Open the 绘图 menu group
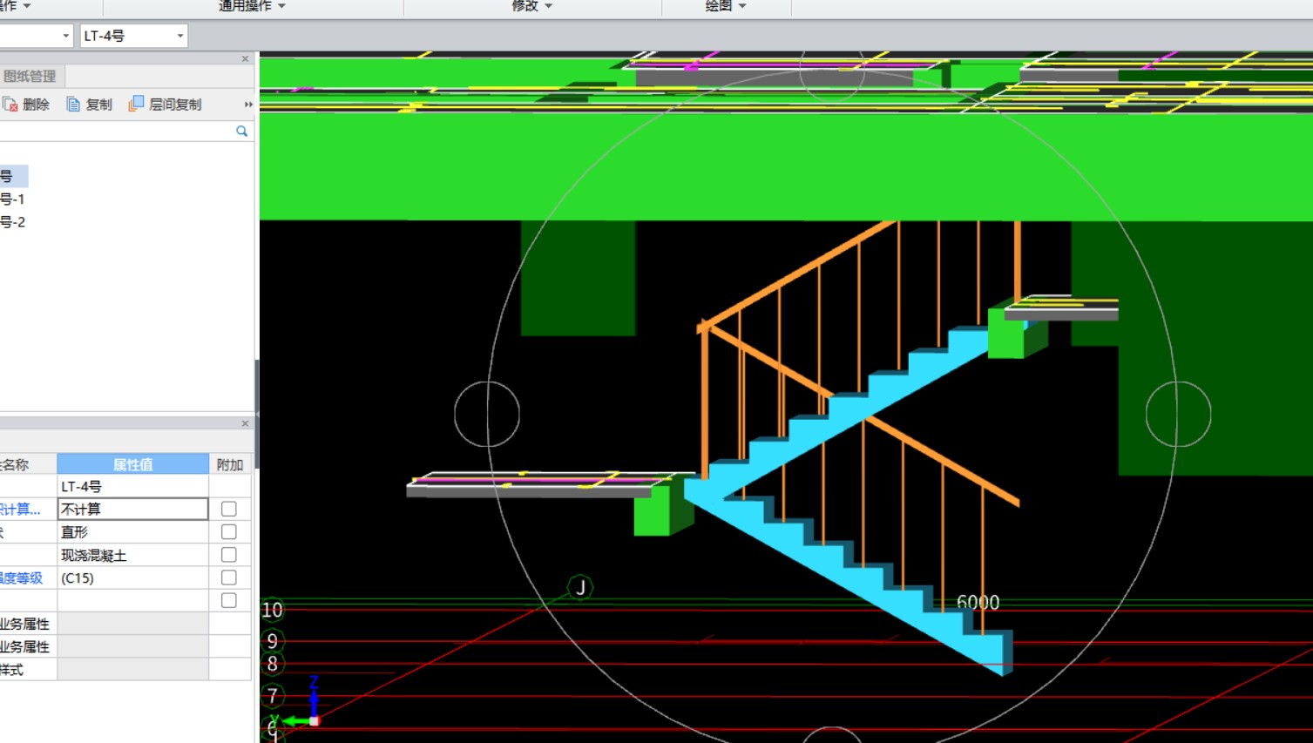The height and width of the screenshot is (743, 1313). (726, 6)
